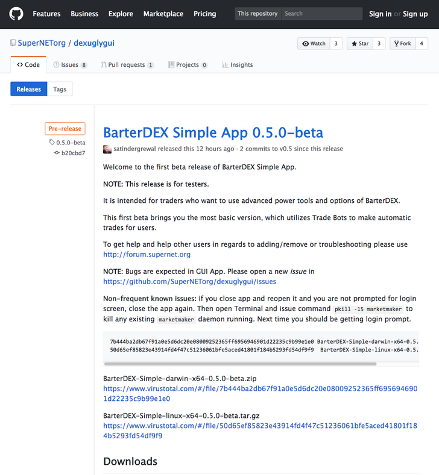Open the Business page

(84, 14)
